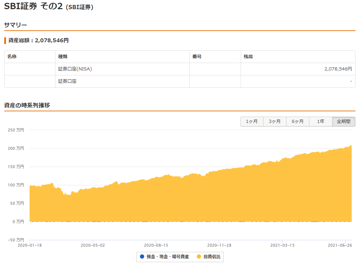Click the サマリー section heading
This screenshot has height=266, width=359.
(16, 25)
